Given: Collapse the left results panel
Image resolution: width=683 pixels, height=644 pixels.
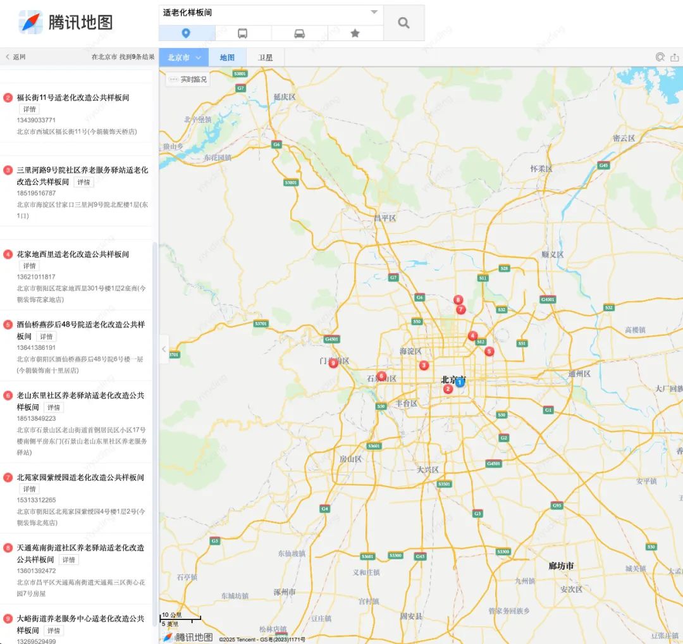Looking at the screenshot, I should click(x=164, y=349).
